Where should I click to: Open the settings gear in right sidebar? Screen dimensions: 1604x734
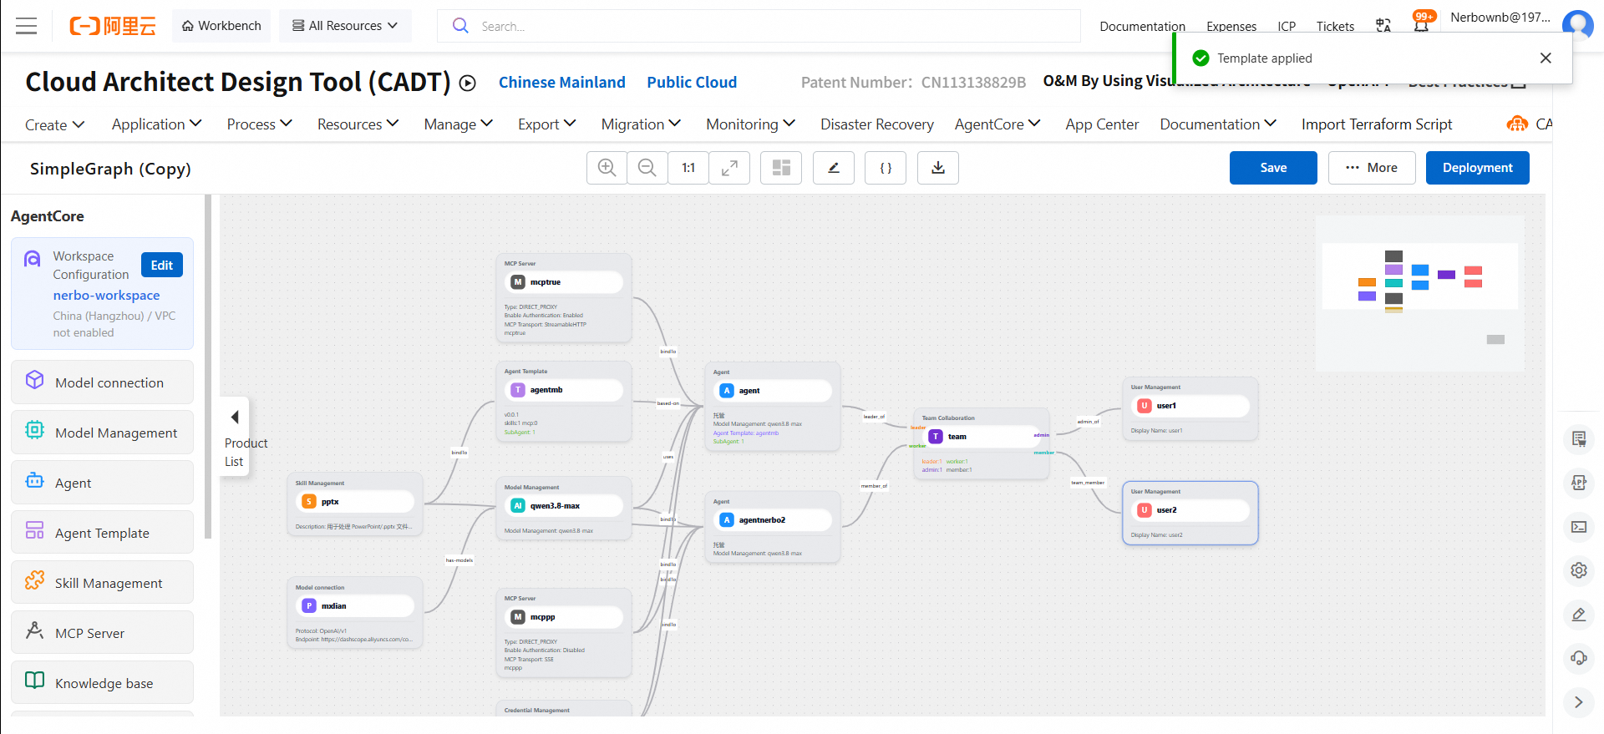[1578, 570]
